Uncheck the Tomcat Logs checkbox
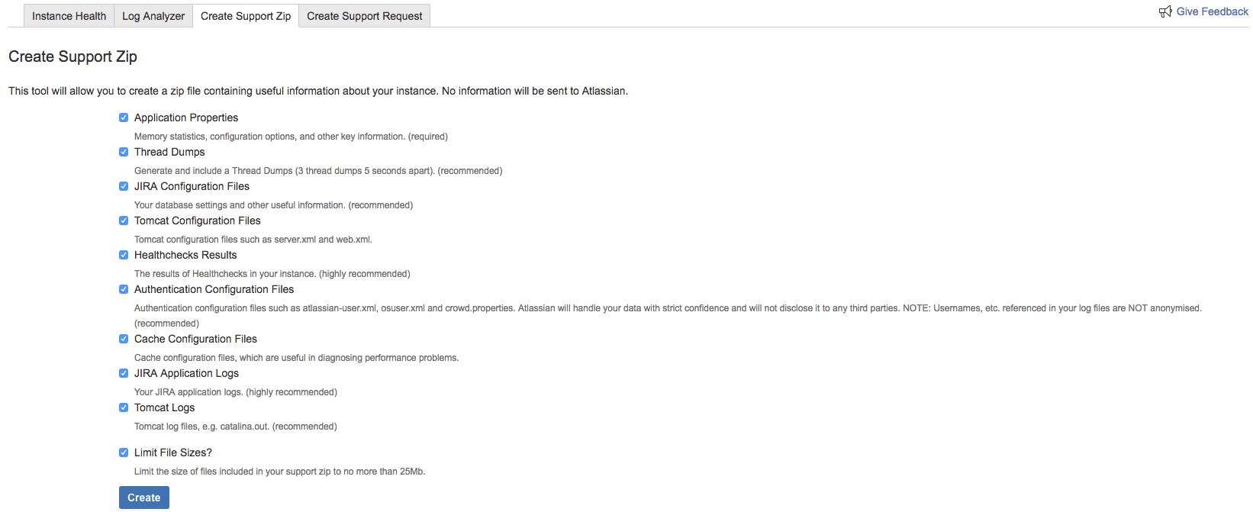The width and height of the screenshot is (1253, 512). (x=124, y=407)
